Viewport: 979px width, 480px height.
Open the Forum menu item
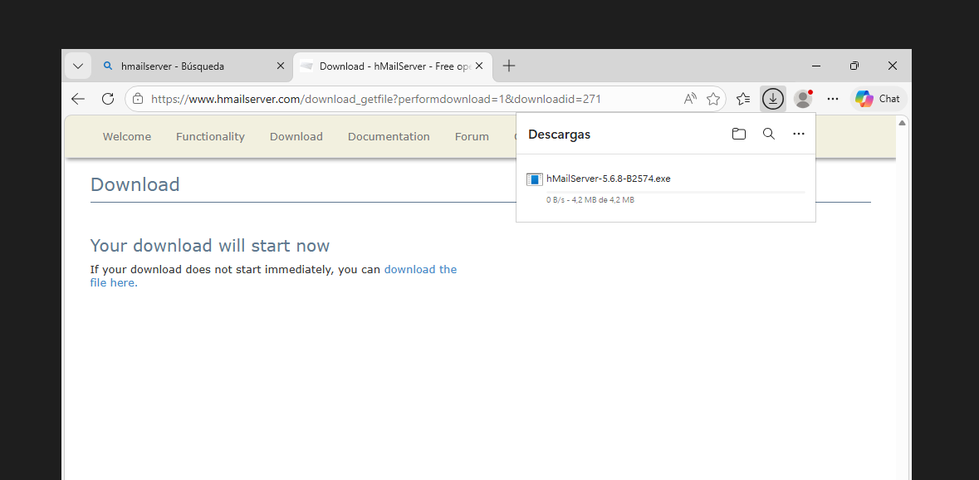[472, 137]
